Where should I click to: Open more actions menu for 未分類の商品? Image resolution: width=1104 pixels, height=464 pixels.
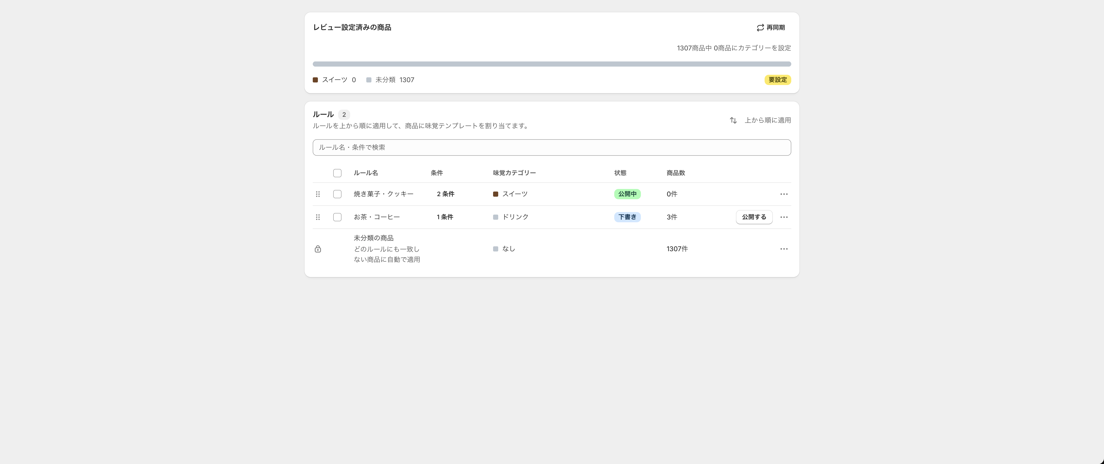[x=784, y=249]
